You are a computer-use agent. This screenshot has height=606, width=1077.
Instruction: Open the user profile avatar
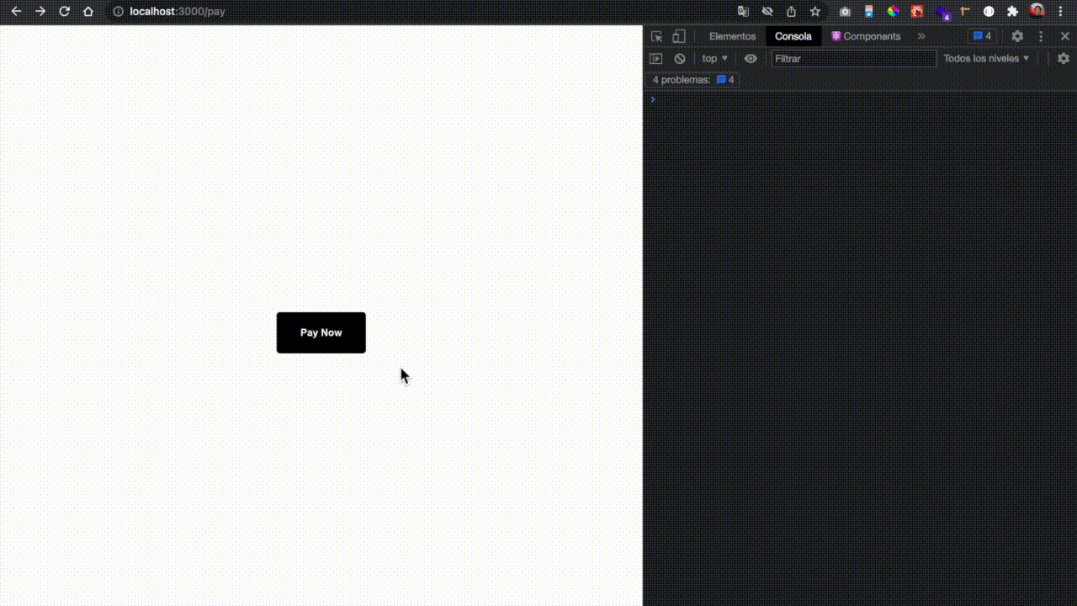pos(1037,11)
